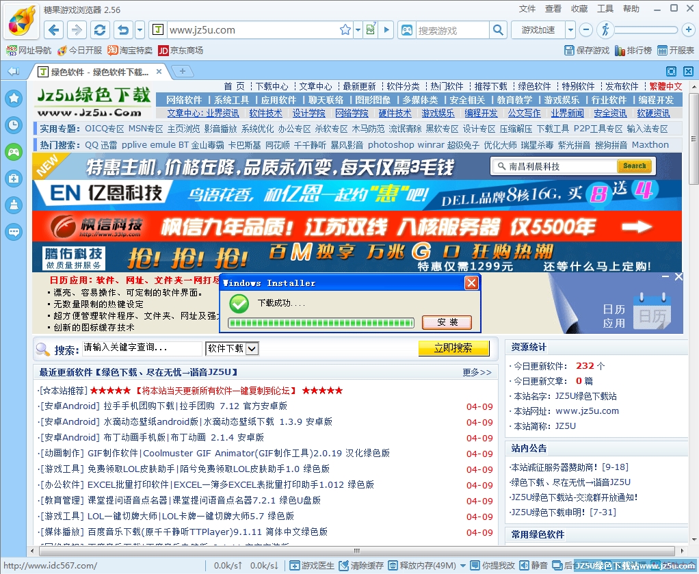The width and height of the screenshot is (699, 574).
Task: Open the 今日开服 bookmark
Action: point(79,51)
